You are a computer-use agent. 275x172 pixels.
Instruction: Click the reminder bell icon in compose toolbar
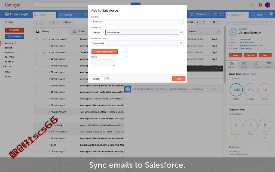(x=207, y=89)
